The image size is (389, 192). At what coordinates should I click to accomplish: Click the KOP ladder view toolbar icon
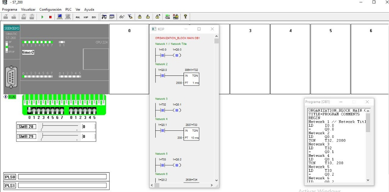[86, 17]
